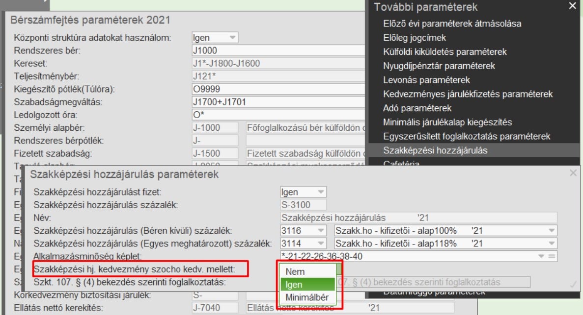Choose Kedvezményes járulékfizetés paraméterek menu item

coord(468,94)
